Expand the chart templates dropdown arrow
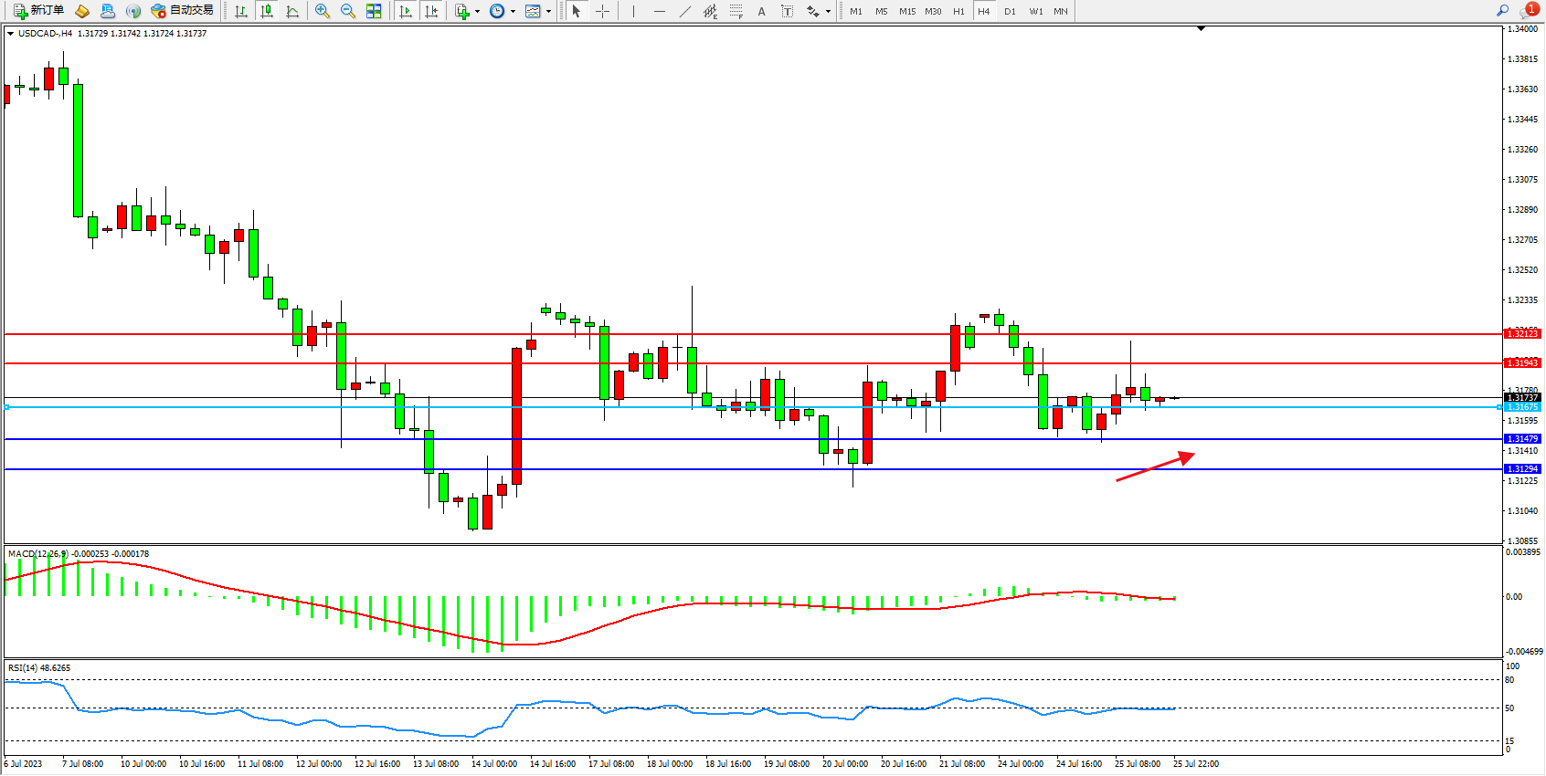This screenshot has width=1546, height=776. click(548, 12)
